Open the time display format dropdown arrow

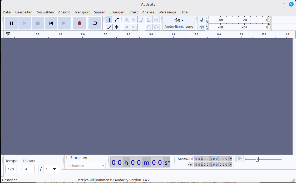tap(169, 162)
